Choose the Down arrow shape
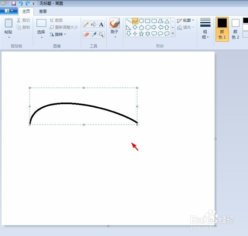Image resolution: width=248 pixels, height=236 pixels. point(128,33)
